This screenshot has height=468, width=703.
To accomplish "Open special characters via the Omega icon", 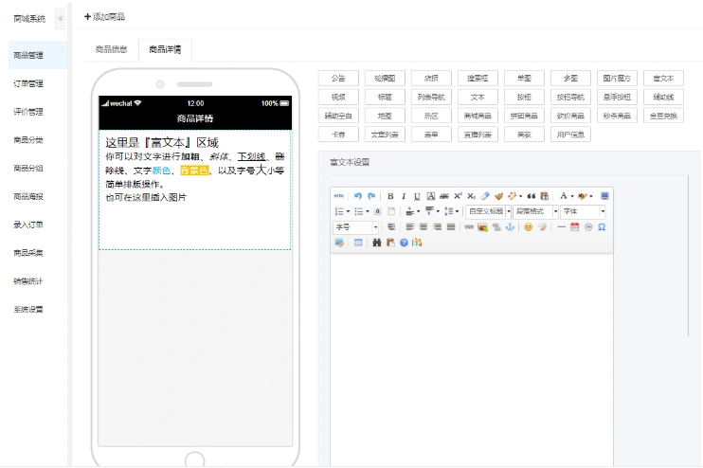I will coord(602,227).
